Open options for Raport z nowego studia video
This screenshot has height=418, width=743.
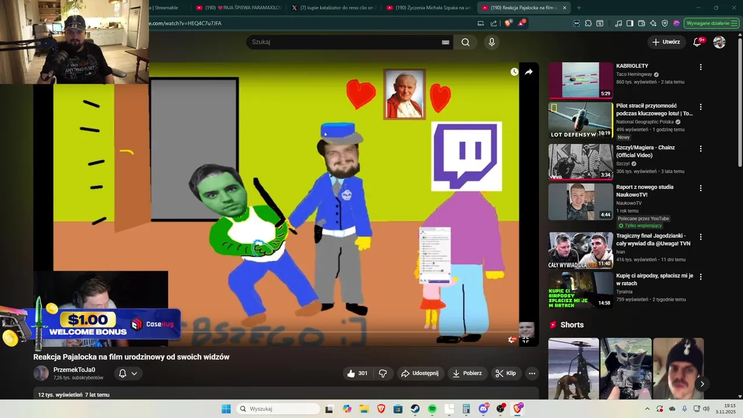click(x=701, y=188)
